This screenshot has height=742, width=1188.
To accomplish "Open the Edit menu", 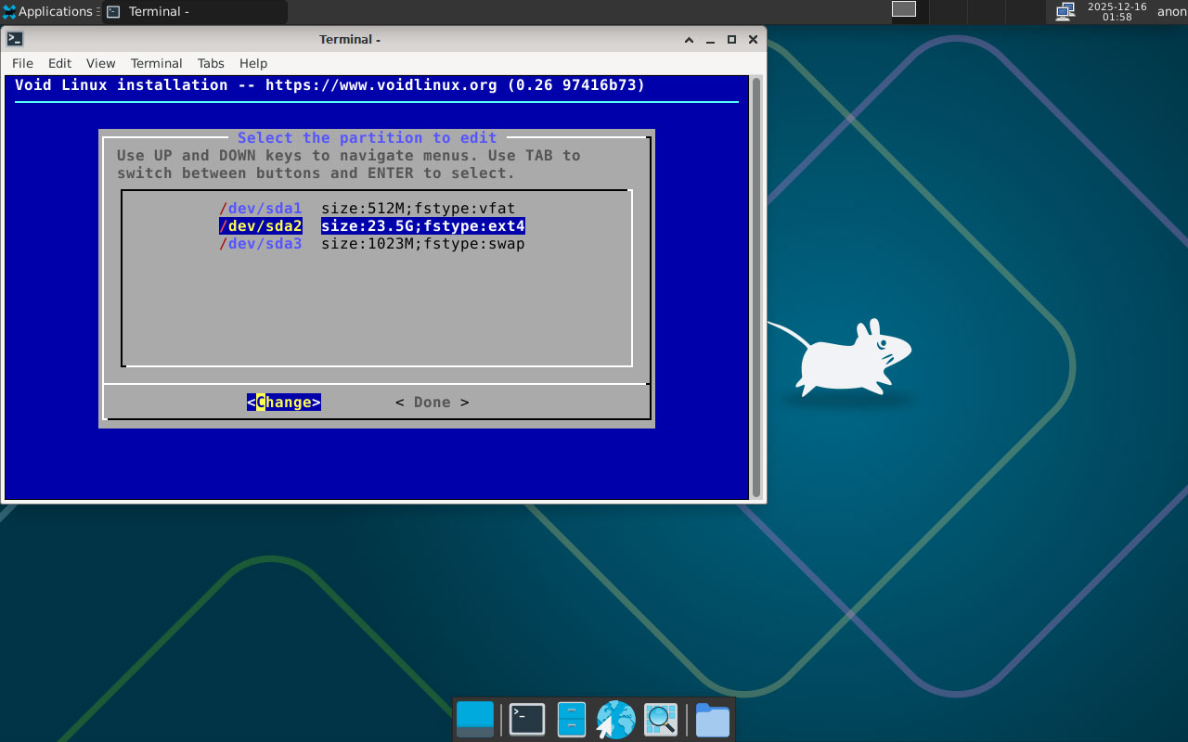I will [59, 63].
